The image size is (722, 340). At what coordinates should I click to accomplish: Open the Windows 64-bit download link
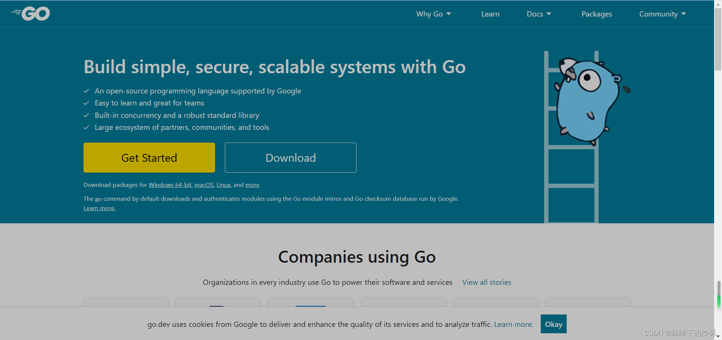coord(170,185)
